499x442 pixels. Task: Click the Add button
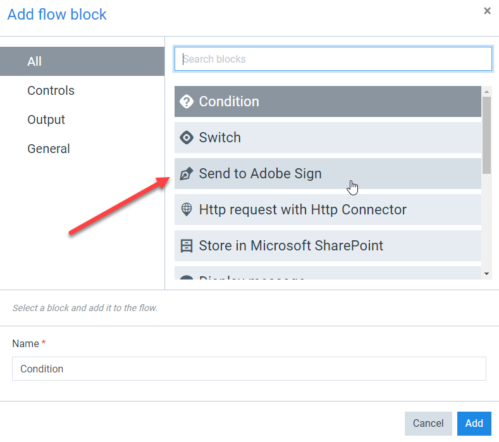474,424
